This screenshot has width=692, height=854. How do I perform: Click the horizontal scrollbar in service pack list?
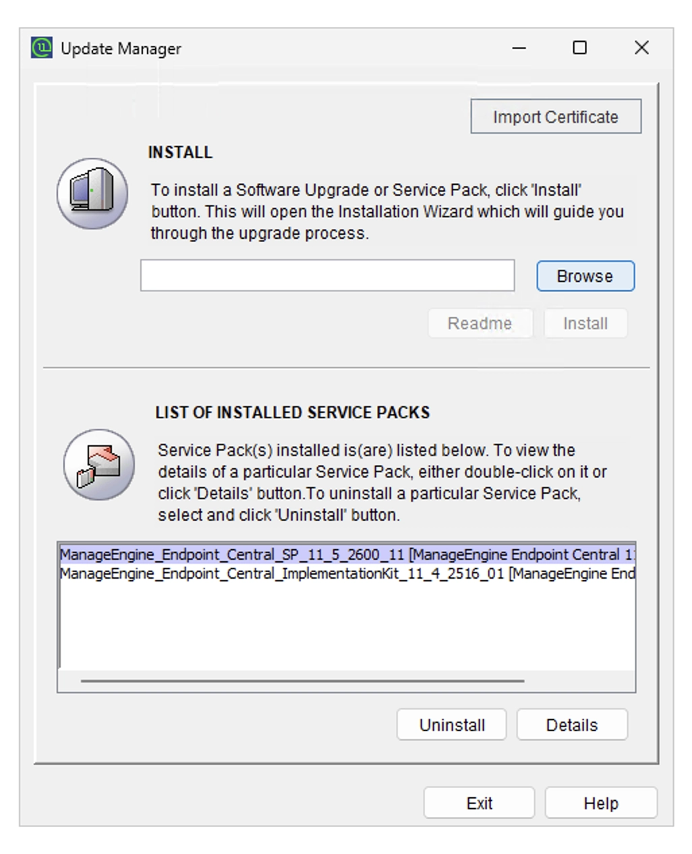[302, 681]
